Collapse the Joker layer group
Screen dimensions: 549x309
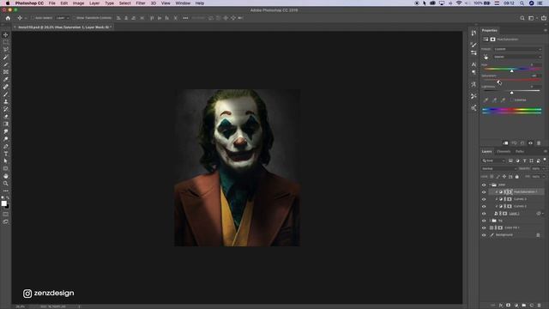point(490,185)
